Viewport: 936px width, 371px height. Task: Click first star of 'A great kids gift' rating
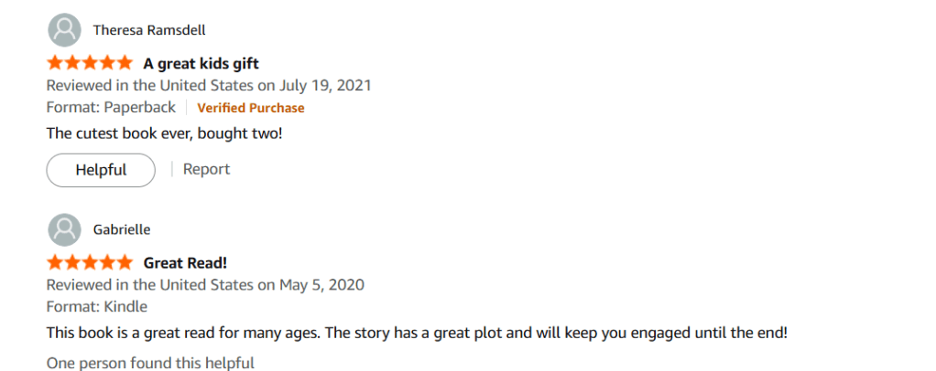click(x=55, y=64)
